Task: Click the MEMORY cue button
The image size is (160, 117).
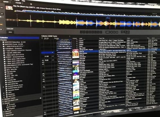Action: (108, 32)
